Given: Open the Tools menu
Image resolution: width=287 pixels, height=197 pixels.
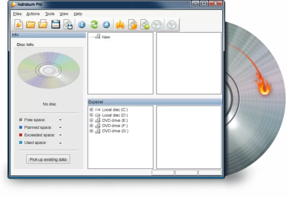Looking at the screenshot, I should [x=50, y=14].
